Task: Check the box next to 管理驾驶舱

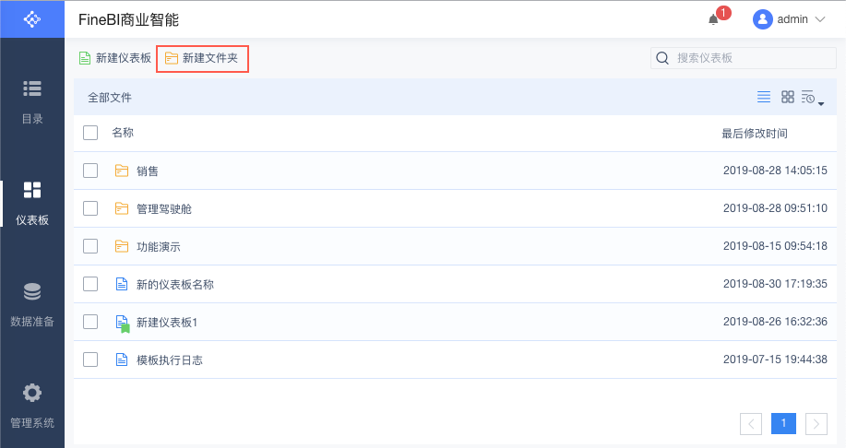Action: point(90,208)
